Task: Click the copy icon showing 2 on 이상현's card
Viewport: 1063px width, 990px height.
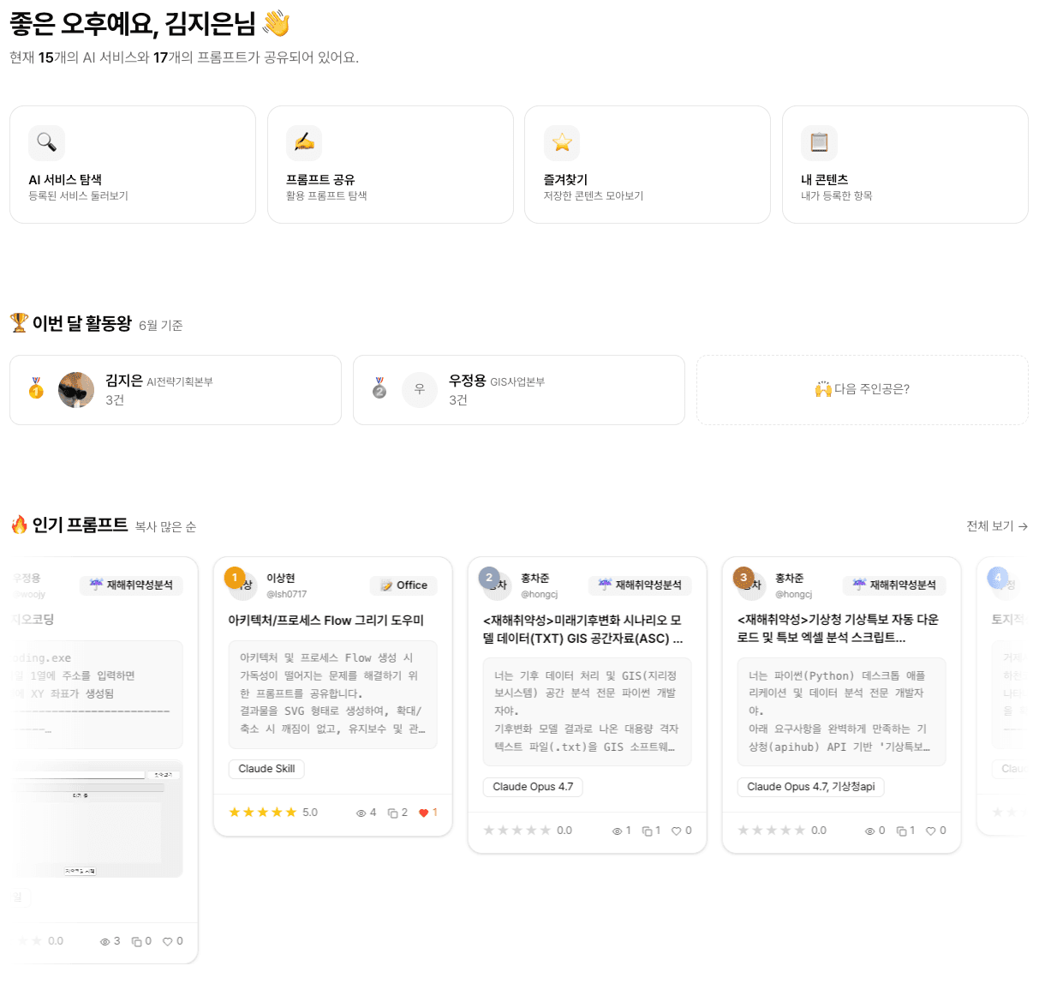Action: tap(392, 813)
